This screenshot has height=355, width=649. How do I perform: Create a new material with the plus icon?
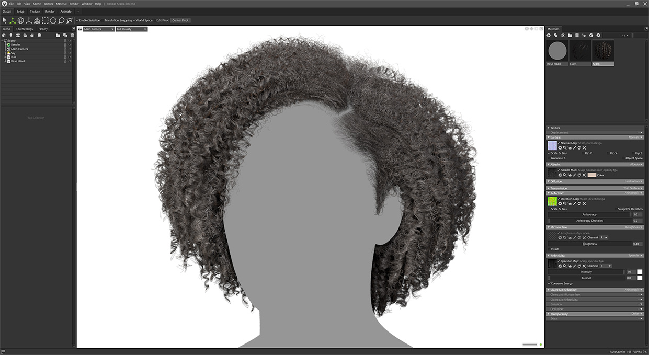(x=549, y=35)
